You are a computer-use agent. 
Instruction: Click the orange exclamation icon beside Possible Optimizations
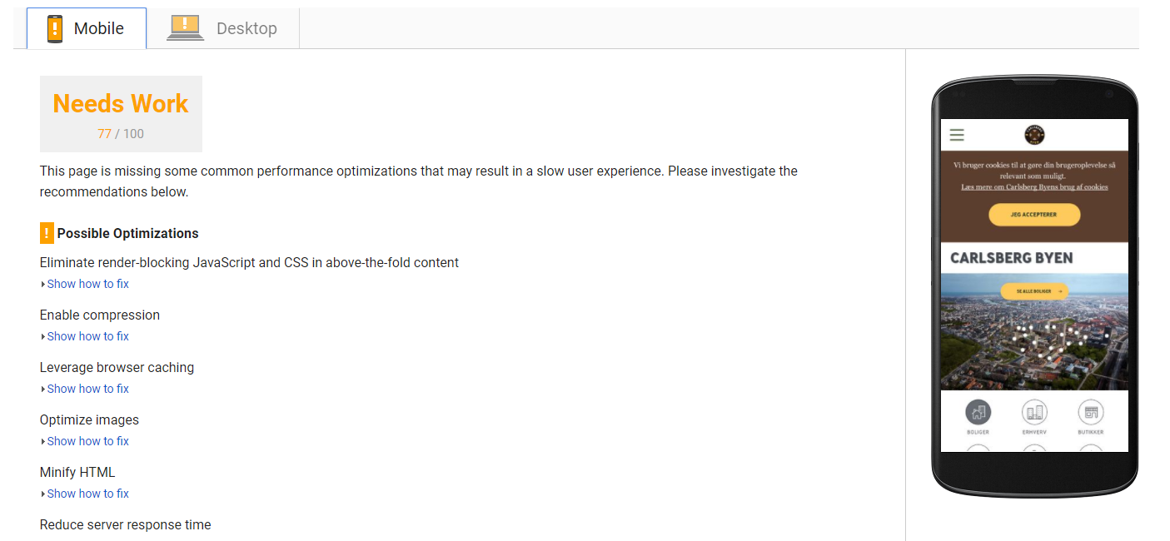[47, 233]
